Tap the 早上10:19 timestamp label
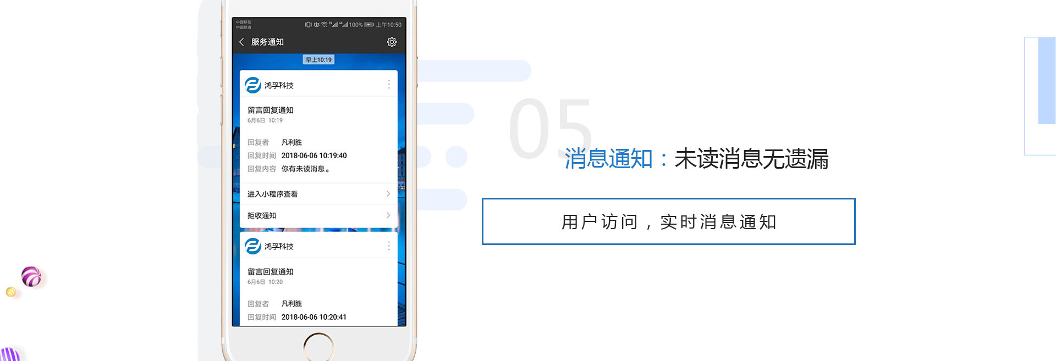The width and height of the screenshot is (1056, 361). tap(318, 59)
